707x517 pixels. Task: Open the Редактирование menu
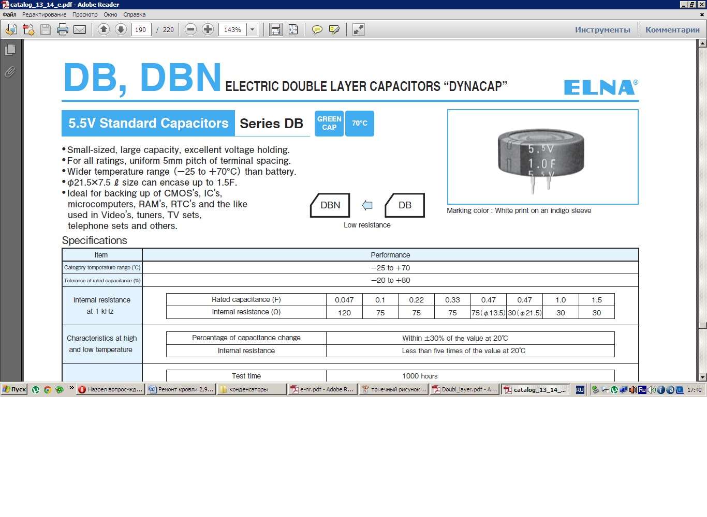[x=44, y=14]
